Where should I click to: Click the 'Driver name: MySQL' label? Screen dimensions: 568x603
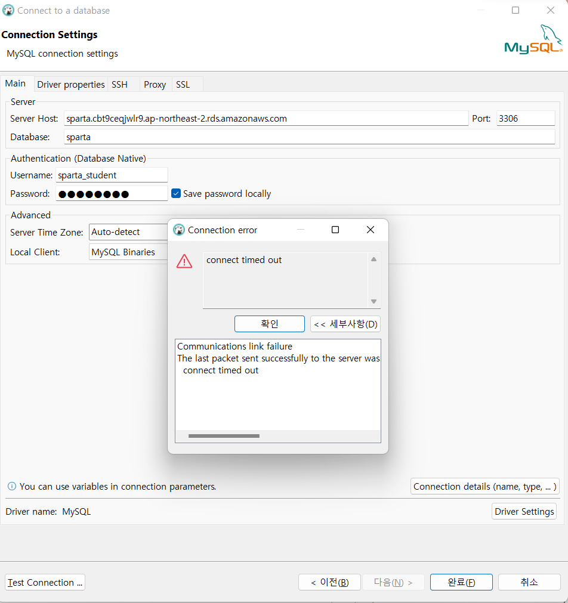[48, 512]
